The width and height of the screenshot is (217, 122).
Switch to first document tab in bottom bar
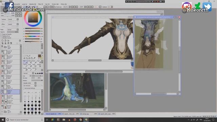coord(53,114)
